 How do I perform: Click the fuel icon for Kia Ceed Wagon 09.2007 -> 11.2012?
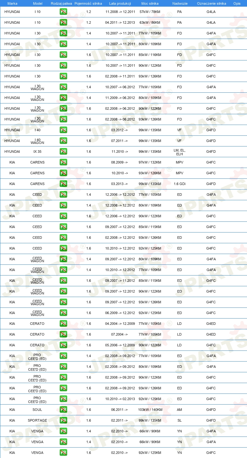point(63,281)
